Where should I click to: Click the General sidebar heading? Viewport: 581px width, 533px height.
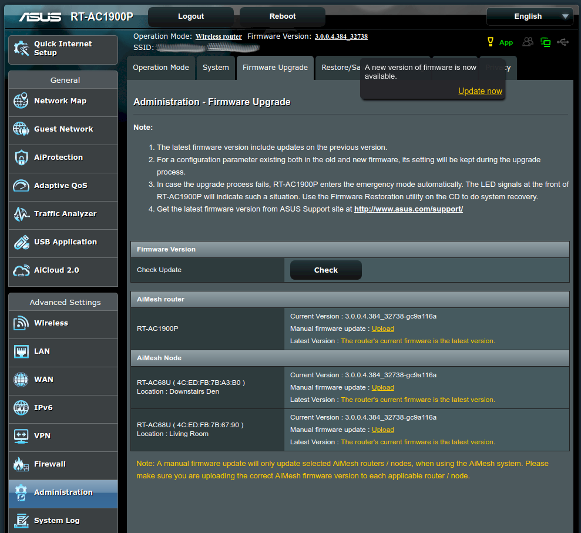pos(65,80)
